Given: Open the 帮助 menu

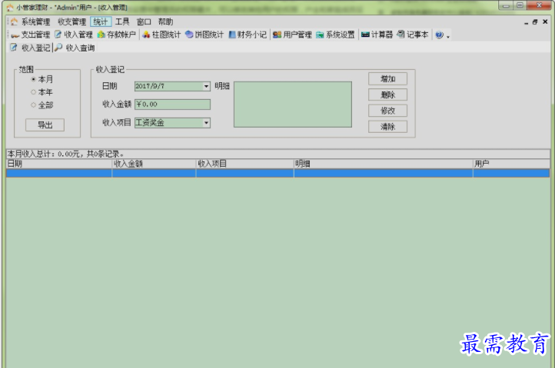Looking at the screenshot, I should [165, 22].
